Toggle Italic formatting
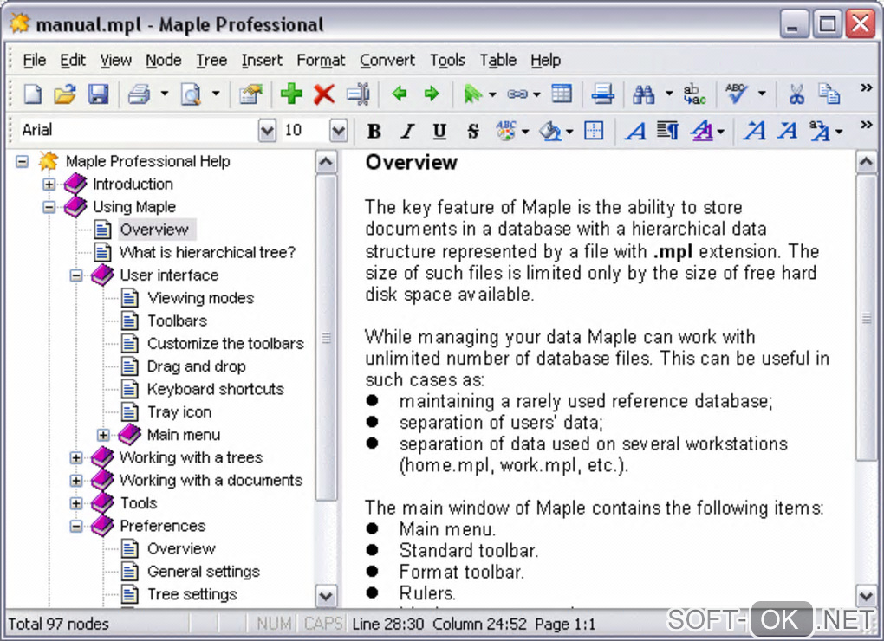 [x=407, y=131]
